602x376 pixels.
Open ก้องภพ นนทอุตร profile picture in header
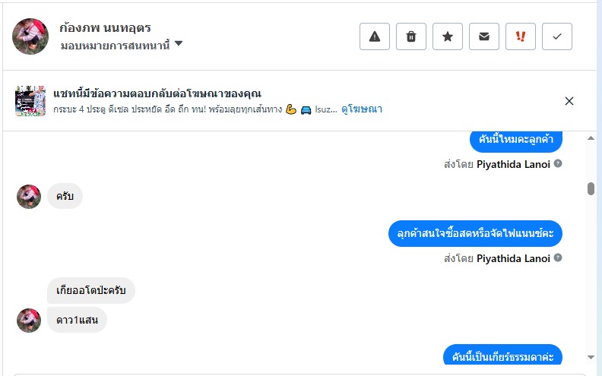click(x=31, y=36)
